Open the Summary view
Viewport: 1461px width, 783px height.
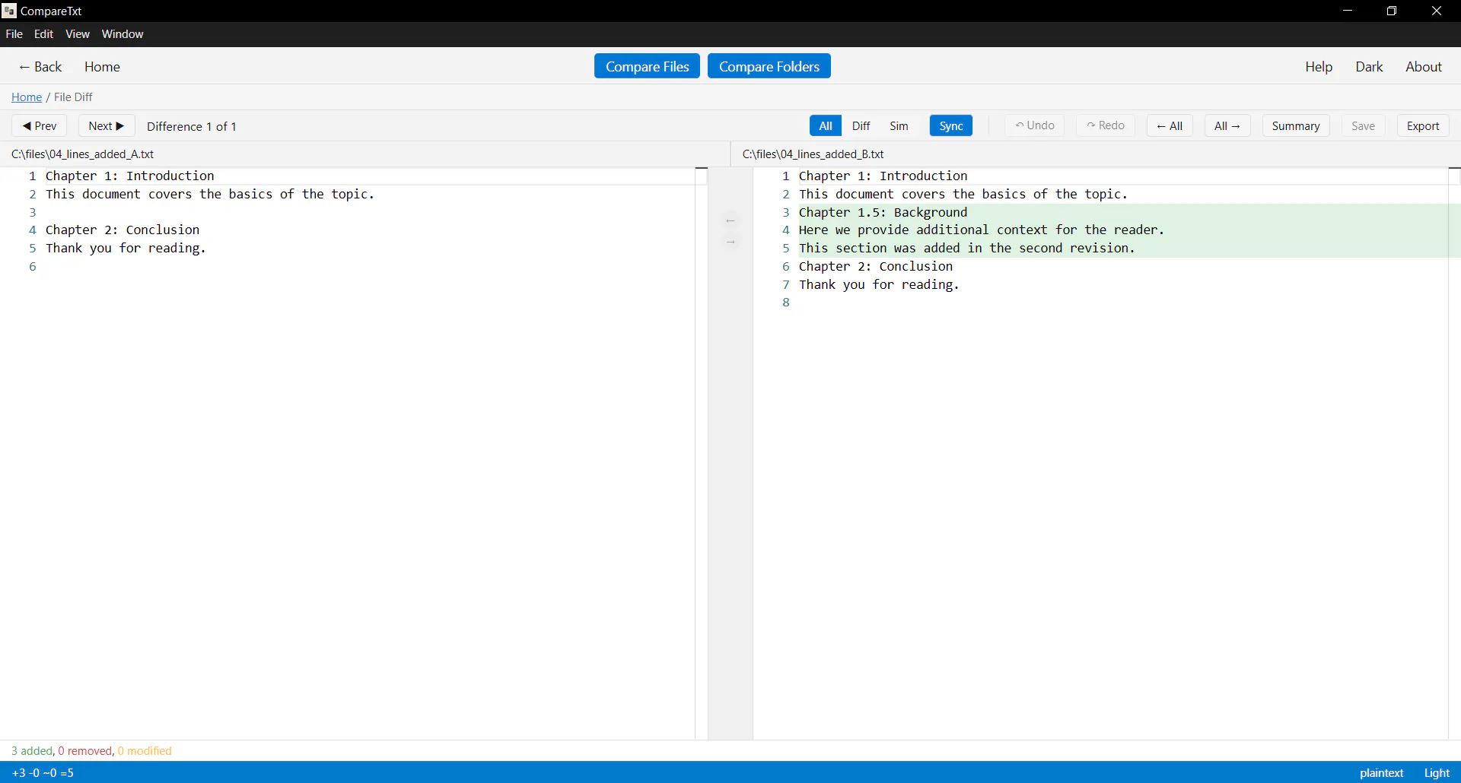tap(1296, 126)
